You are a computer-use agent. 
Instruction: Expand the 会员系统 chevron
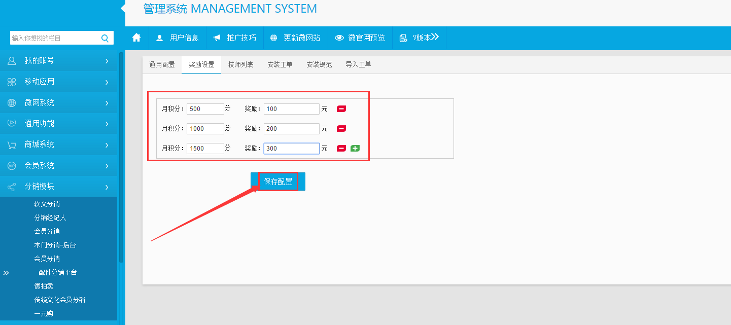tap(107, 166)
